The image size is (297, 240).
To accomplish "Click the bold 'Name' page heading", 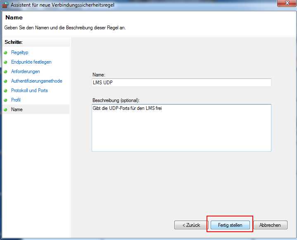I will (x=14, y=17).
